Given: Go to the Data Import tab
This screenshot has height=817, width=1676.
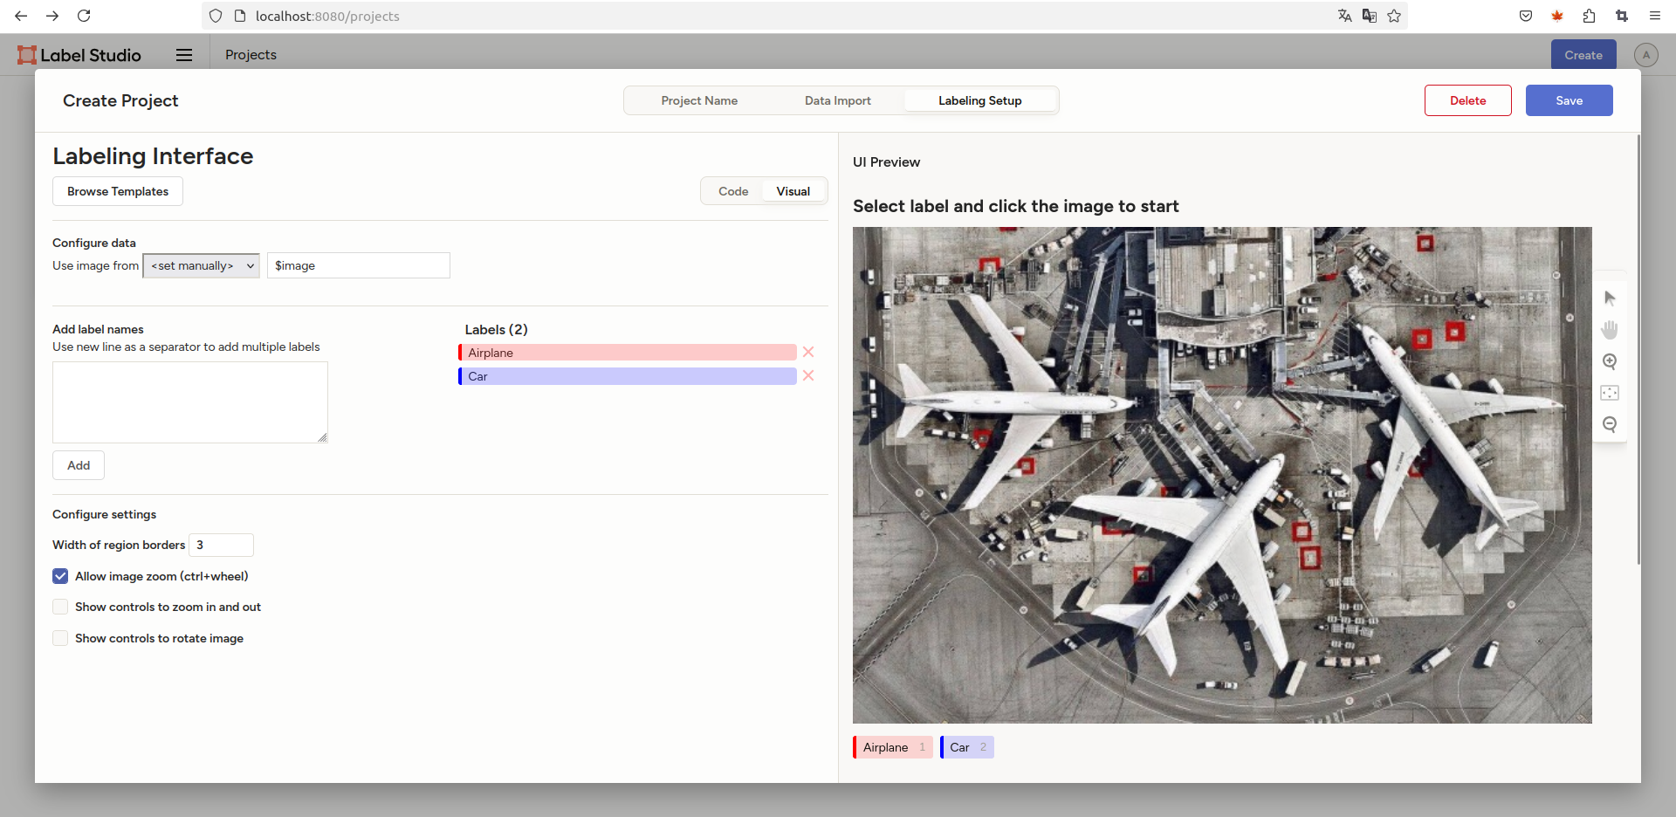Looking at the screenshot, I should tap(837, 100).
